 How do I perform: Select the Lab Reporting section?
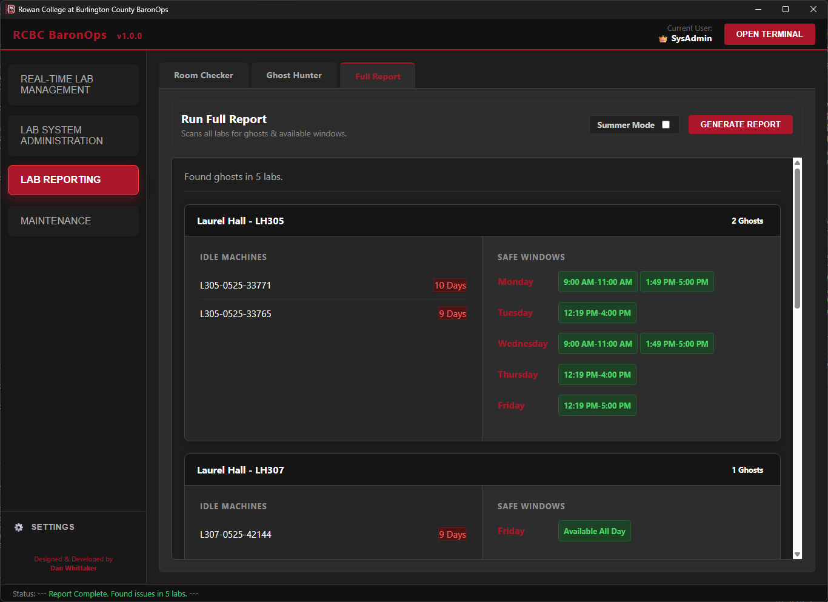[x=73, y=179]
